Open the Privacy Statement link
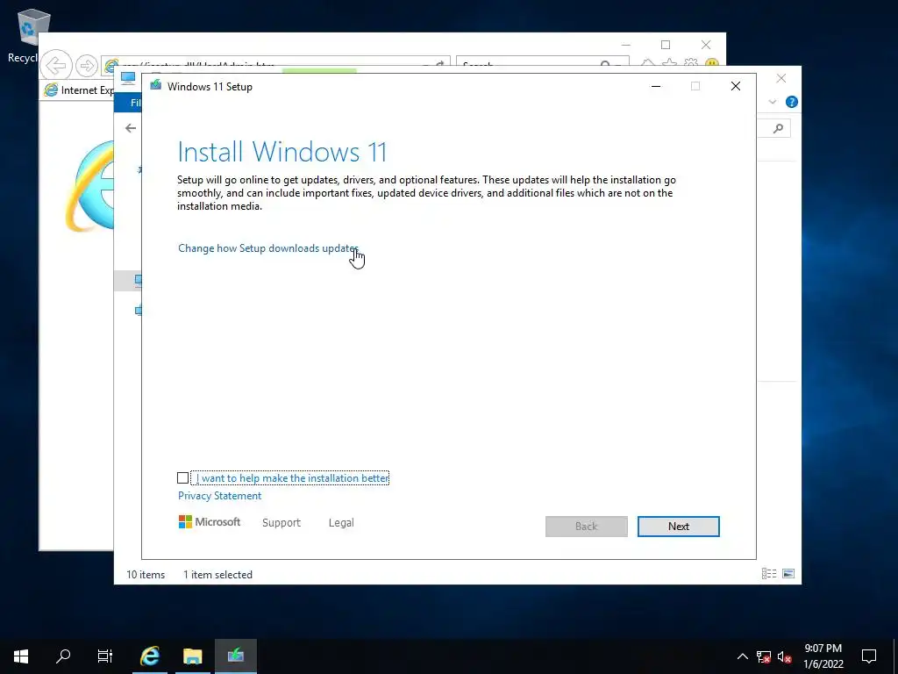 click(x=219, y=496)
